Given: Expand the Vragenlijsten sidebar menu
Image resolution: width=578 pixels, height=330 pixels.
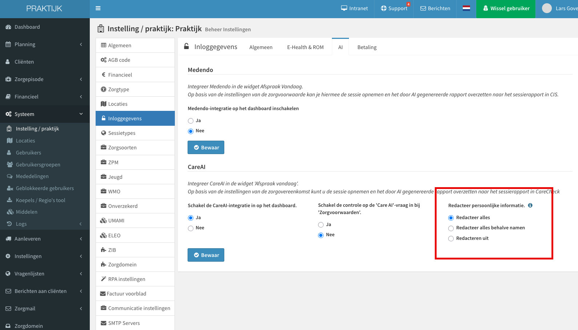Looking at the screenshot, I should (45, 274).
